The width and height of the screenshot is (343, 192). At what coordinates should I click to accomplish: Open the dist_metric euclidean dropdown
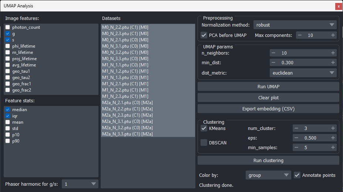coord(303,73)
